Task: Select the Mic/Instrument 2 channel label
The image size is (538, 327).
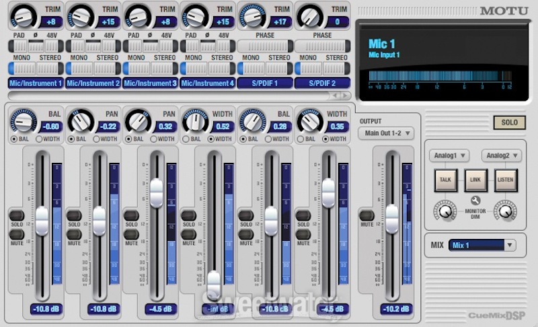Action: [93, 83]
